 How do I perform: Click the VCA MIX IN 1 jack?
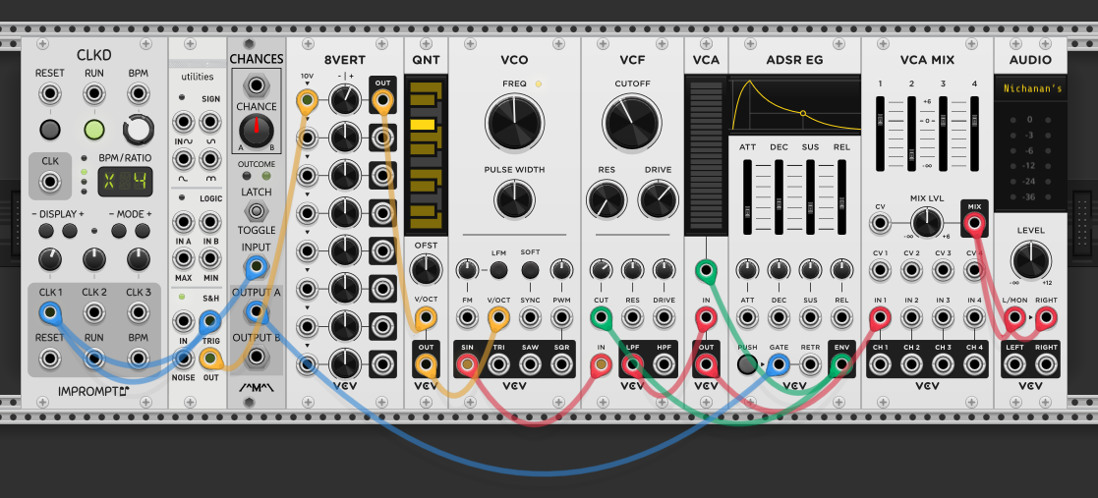(x=880, y=319)
